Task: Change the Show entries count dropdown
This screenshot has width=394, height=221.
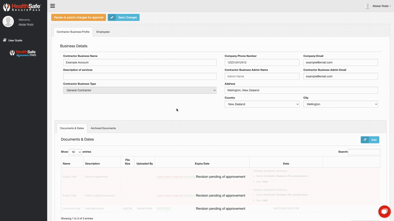Action: pyautogui.click(x=75, y=152)
